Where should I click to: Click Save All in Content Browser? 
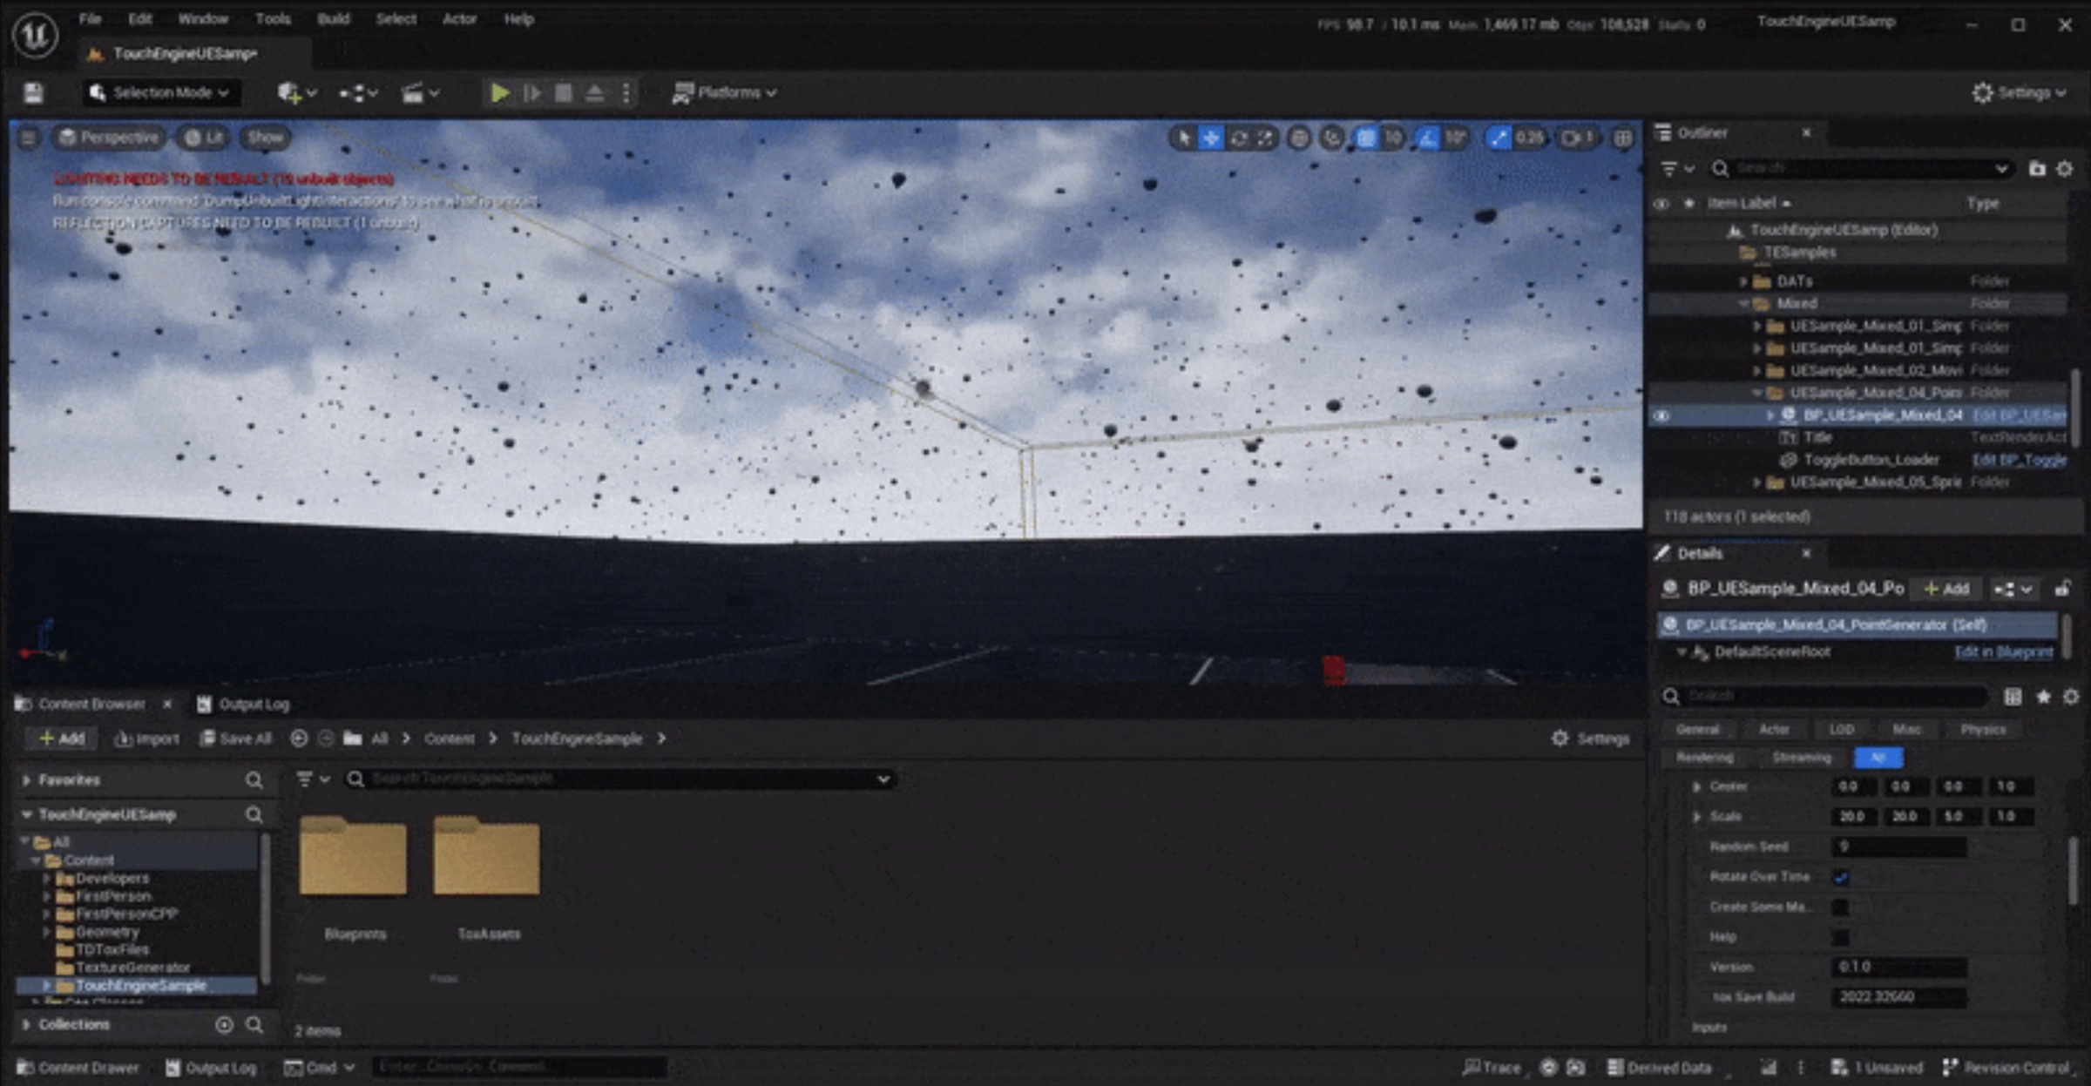pos(236,738)
